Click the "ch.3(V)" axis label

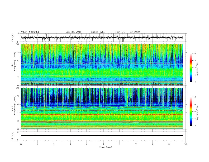pos(13,136)
